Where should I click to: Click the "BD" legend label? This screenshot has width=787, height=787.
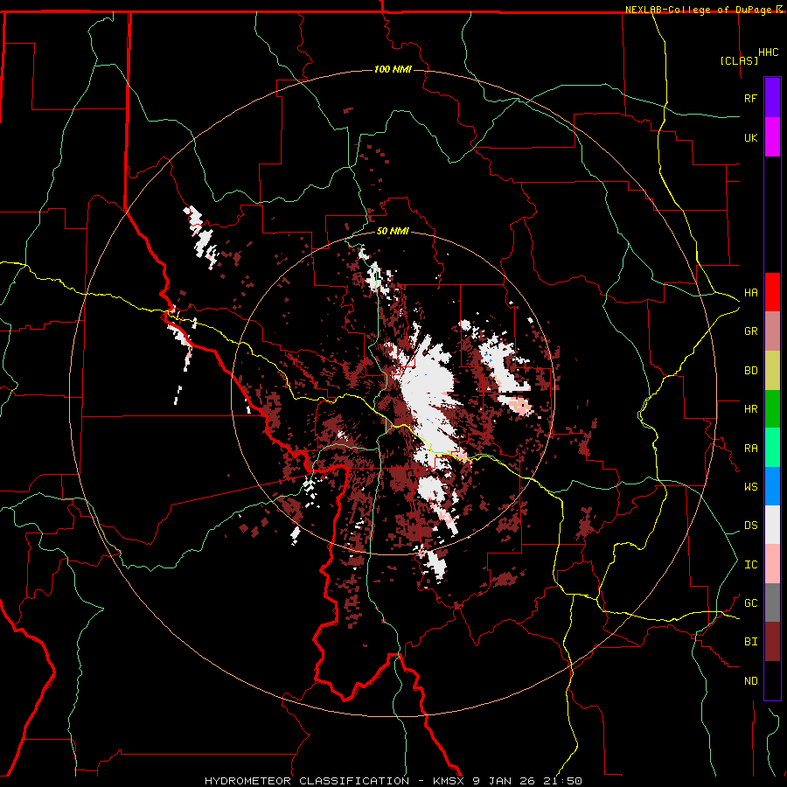(x=750, y=371)
